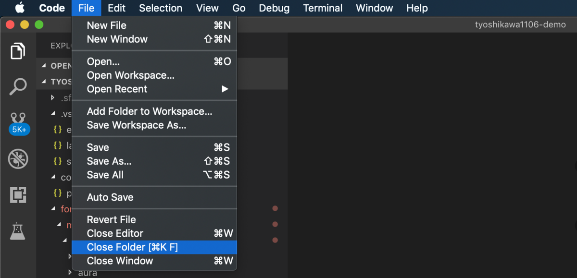
Task: Open the Search view icon
Action: [18, 86]
